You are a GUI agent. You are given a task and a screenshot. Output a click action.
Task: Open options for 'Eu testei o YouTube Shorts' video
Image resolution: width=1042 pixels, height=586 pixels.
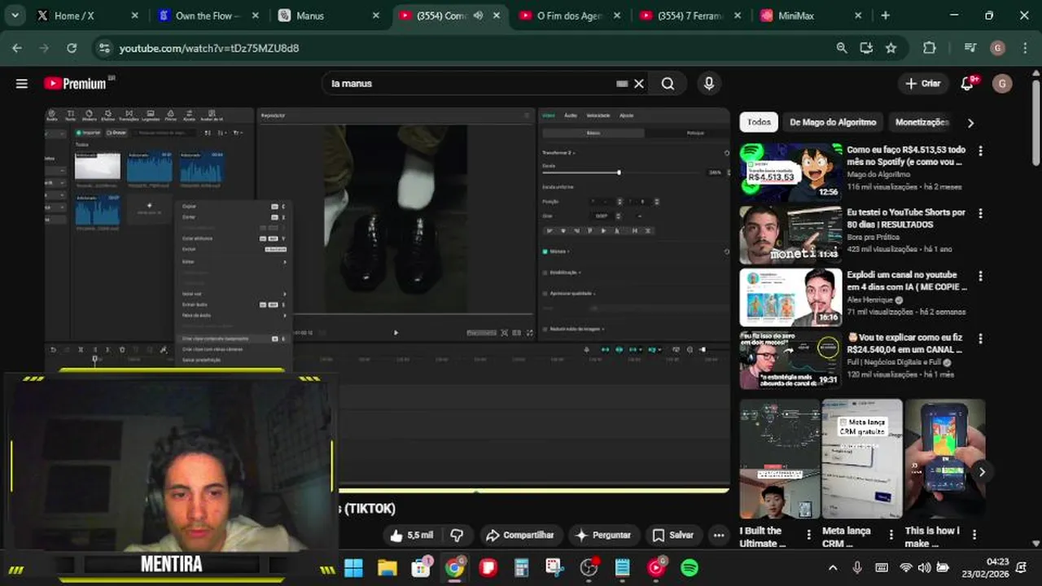[980, 213]
